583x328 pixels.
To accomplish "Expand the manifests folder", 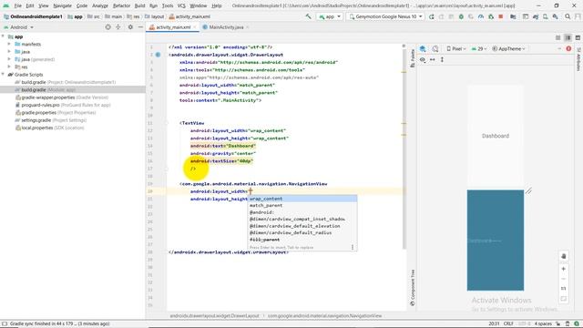I will [9, 45].
